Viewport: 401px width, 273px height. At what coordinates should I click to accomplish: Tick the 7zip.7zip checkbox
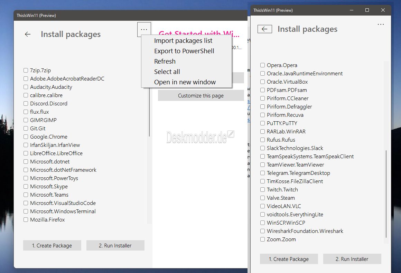pyautogui.click(x=26, y=70)
